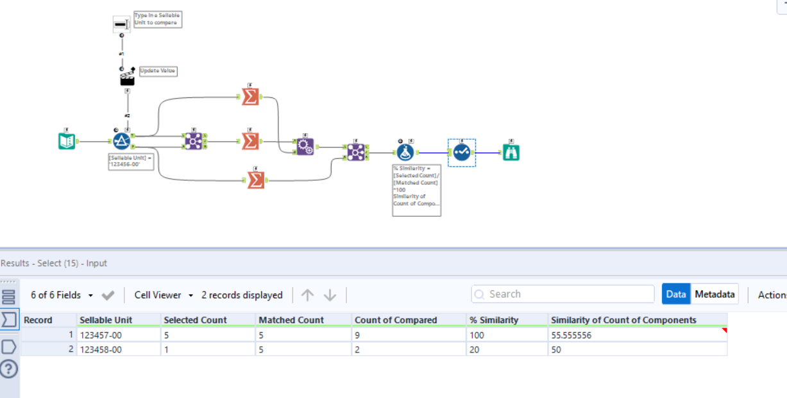787x398 pixels.
Task: Open the Actions menu at top right of results
Action: [x=772, y=295]
